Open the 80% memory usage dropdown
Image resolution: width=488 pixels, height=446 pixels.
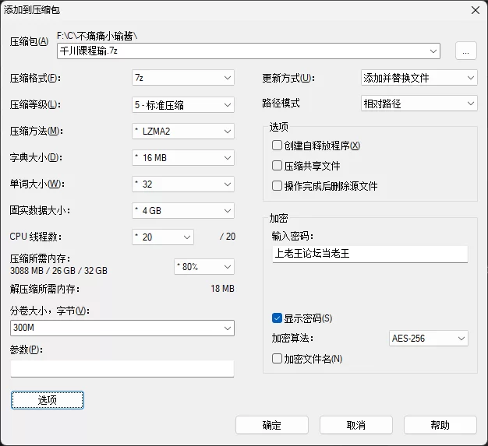click(204, 267)
